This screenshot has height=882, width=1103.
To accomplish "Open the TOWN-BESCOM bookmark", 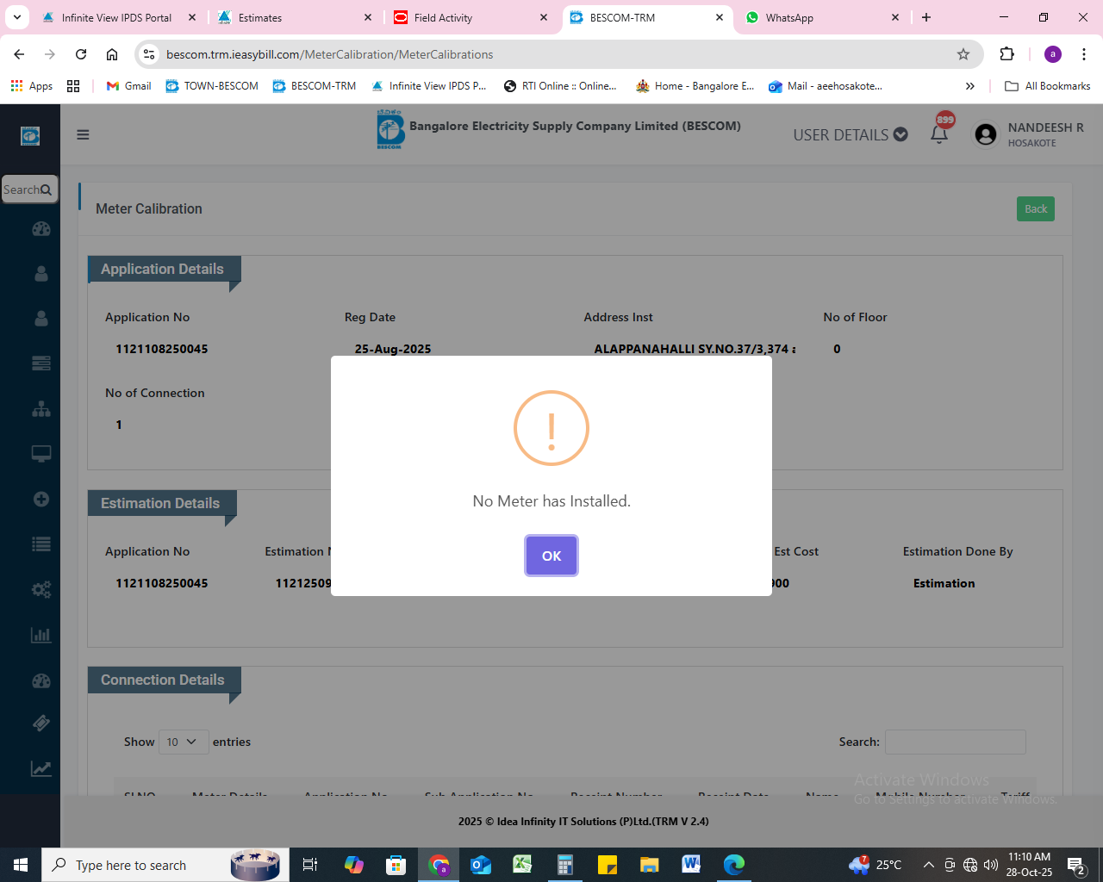I will 212,86.
